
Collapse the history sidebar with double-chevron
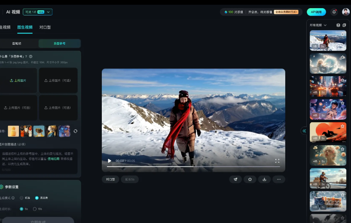[304, 131]
